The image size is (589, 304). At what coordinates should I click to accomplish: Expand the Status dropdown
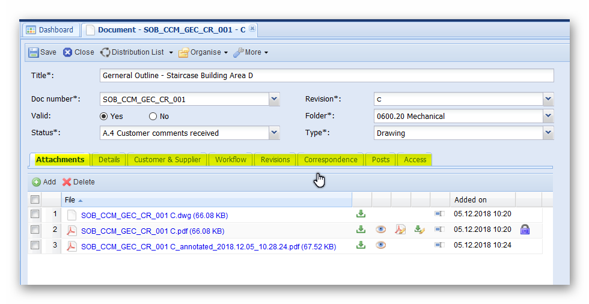pyautogui.click(x=274, y=133)
